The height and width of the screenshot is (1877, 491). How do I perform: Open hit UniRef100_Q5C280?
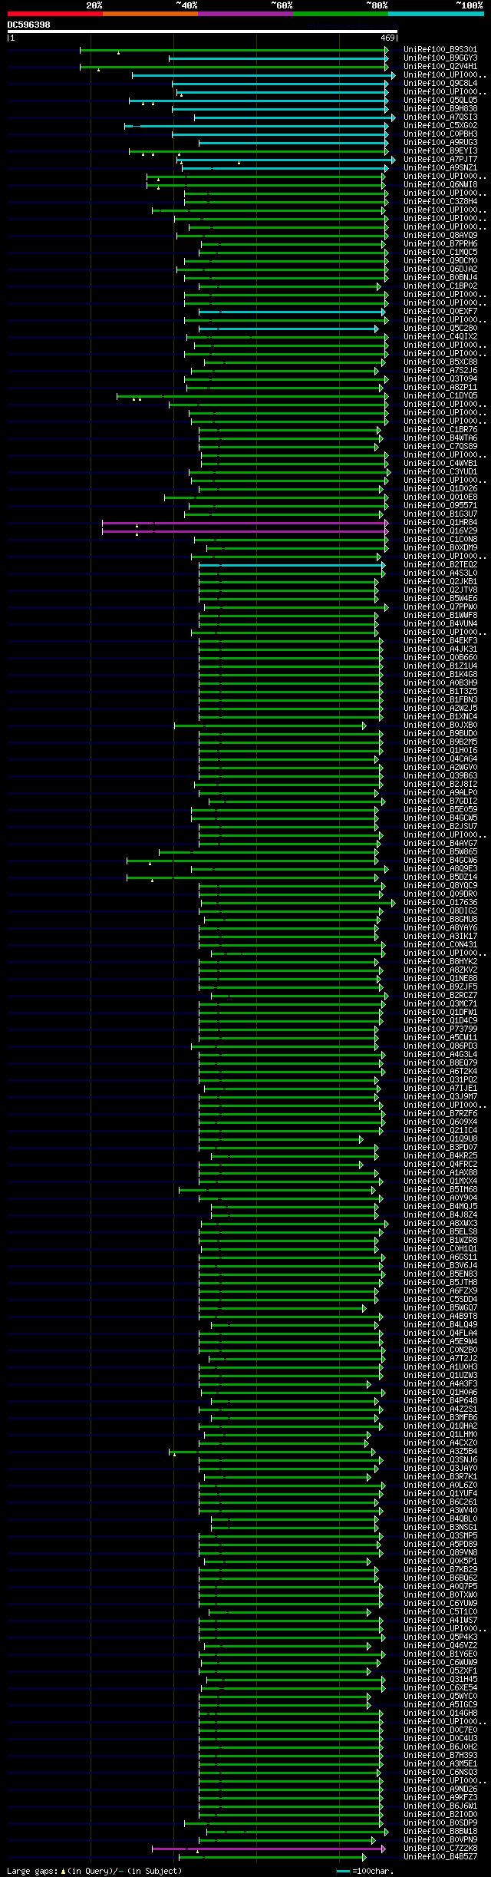click(x=440, y=329)
